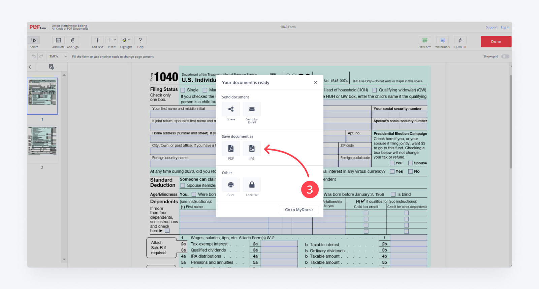Open the Help question mark
The height and width of the screenshot is (289, 539).
(140, 40)
